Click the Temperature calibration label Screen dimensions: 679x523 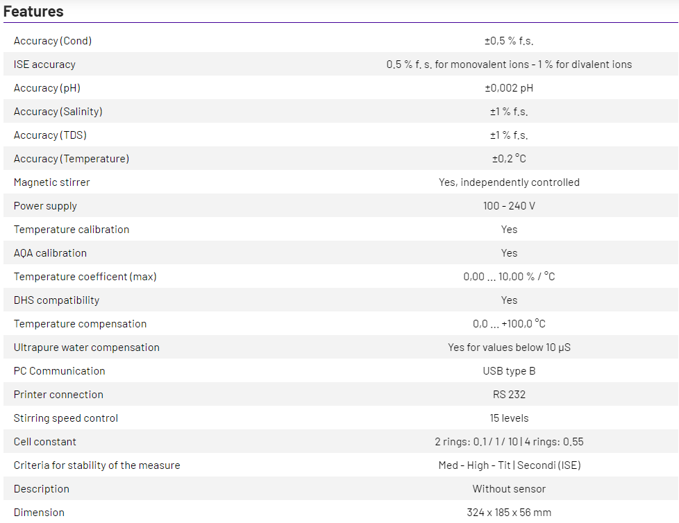pos(72,230)
